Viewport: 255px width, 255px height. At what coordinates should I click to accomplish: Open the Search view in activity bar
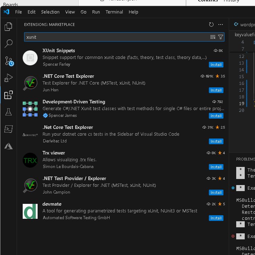coord(8,44)
